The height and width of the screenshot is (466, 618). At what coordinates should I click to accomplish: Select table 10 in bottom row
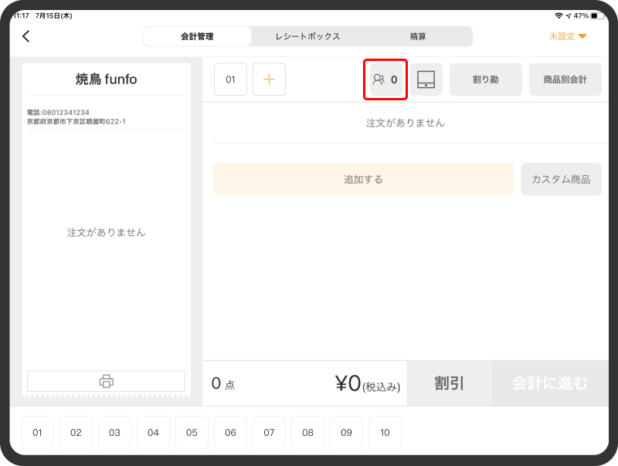[385, 433]
